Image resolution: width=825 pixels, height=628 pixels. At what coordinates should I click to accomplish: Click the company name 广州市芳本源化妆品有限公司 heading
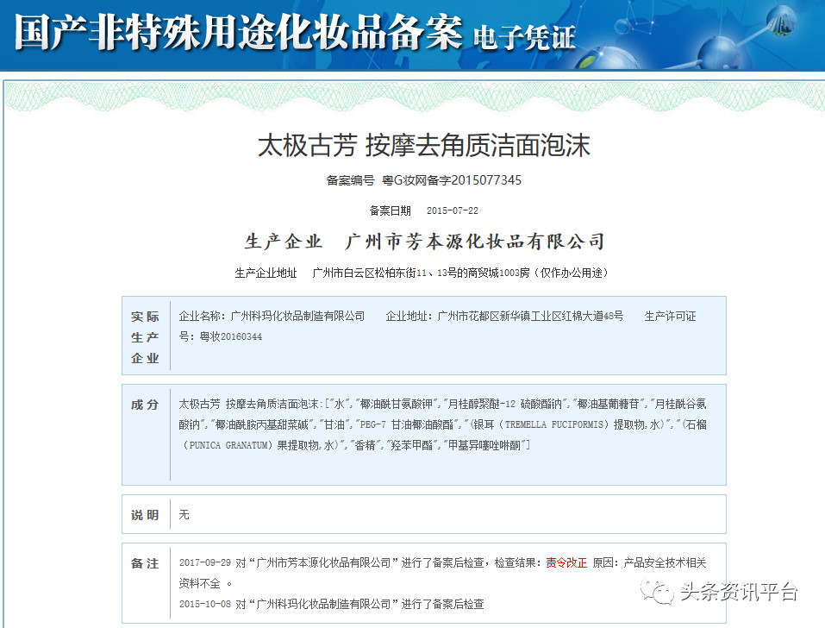click(474, 241)
